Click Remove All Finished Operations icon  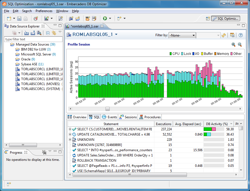[44, 152]
